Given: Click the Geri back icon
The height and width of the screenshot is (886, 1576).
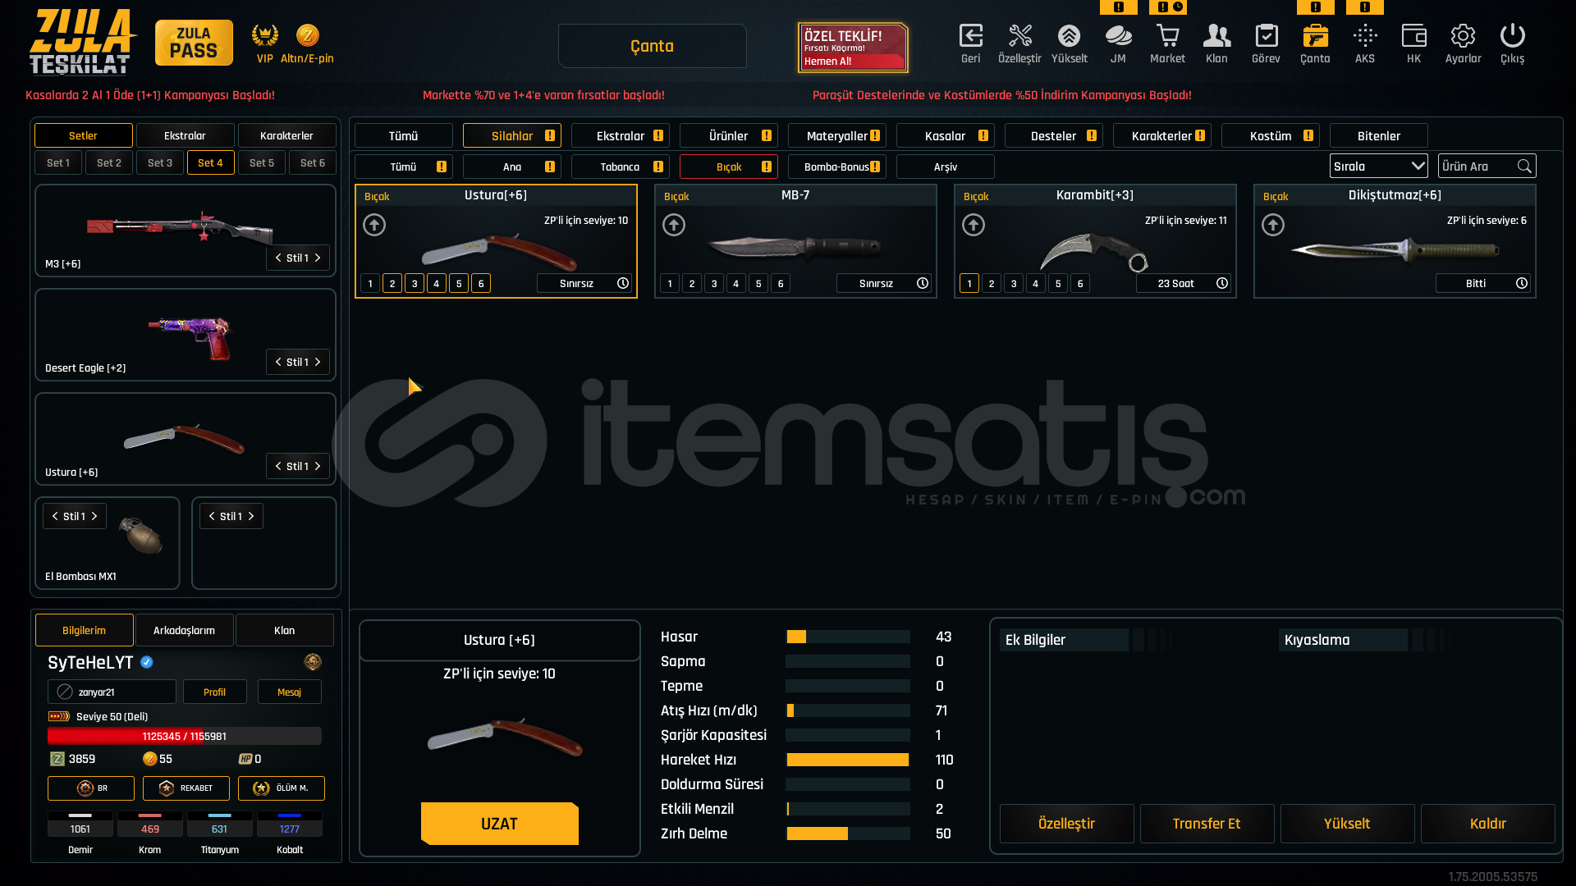Looking at the screenshot, I should point(970,36).
